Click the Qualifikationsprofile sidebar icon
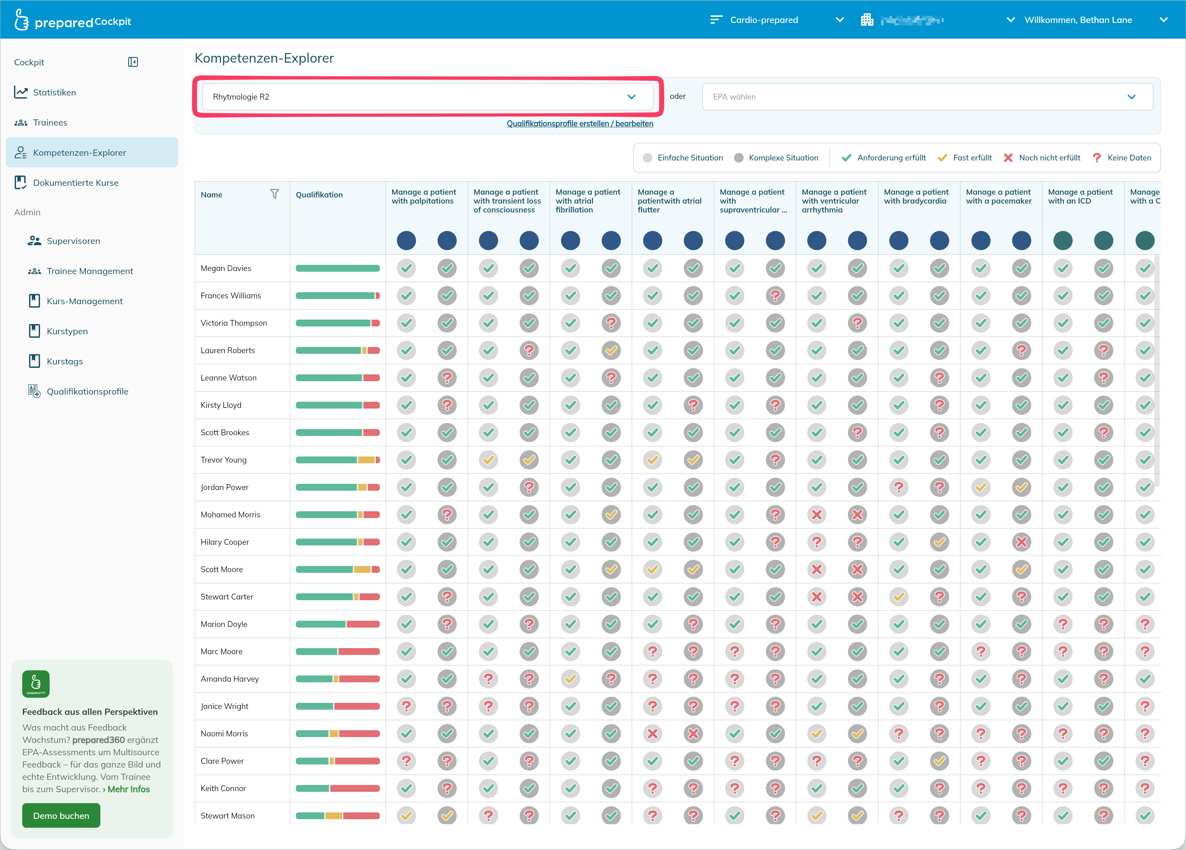Viewport: 1186px width, 850px height. [x=34, y=391]
